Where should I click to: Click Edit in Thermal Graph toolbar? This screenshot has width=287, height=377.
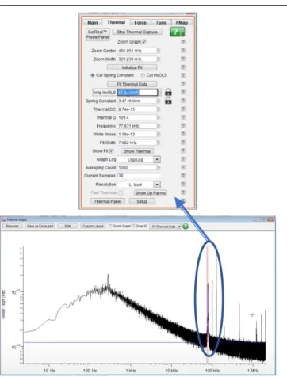(67, 226)
